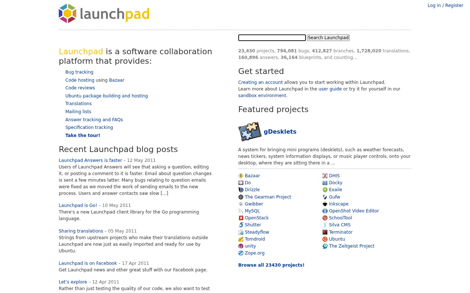This screenshot has height=293, width=470.
Task: Open the Bug tracking link
Action: tap(79, 72)
